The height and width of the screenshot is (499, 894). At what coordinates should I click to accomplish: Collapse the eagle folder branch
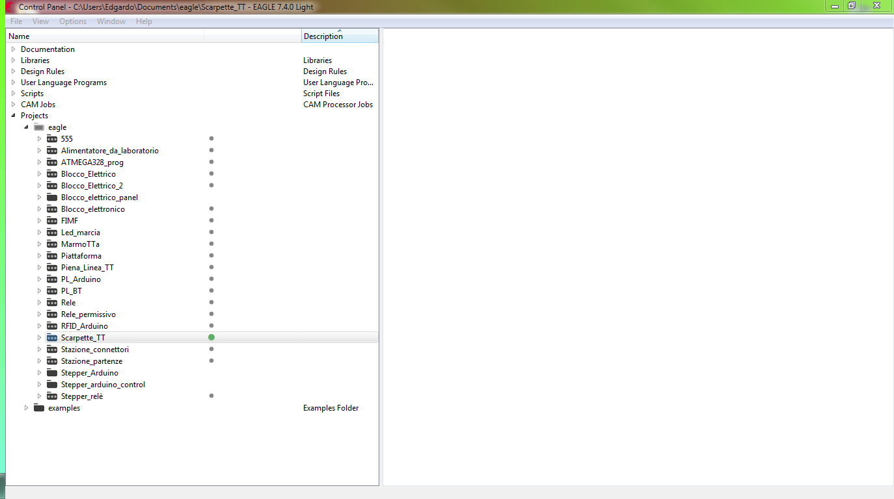coord(26,127)
